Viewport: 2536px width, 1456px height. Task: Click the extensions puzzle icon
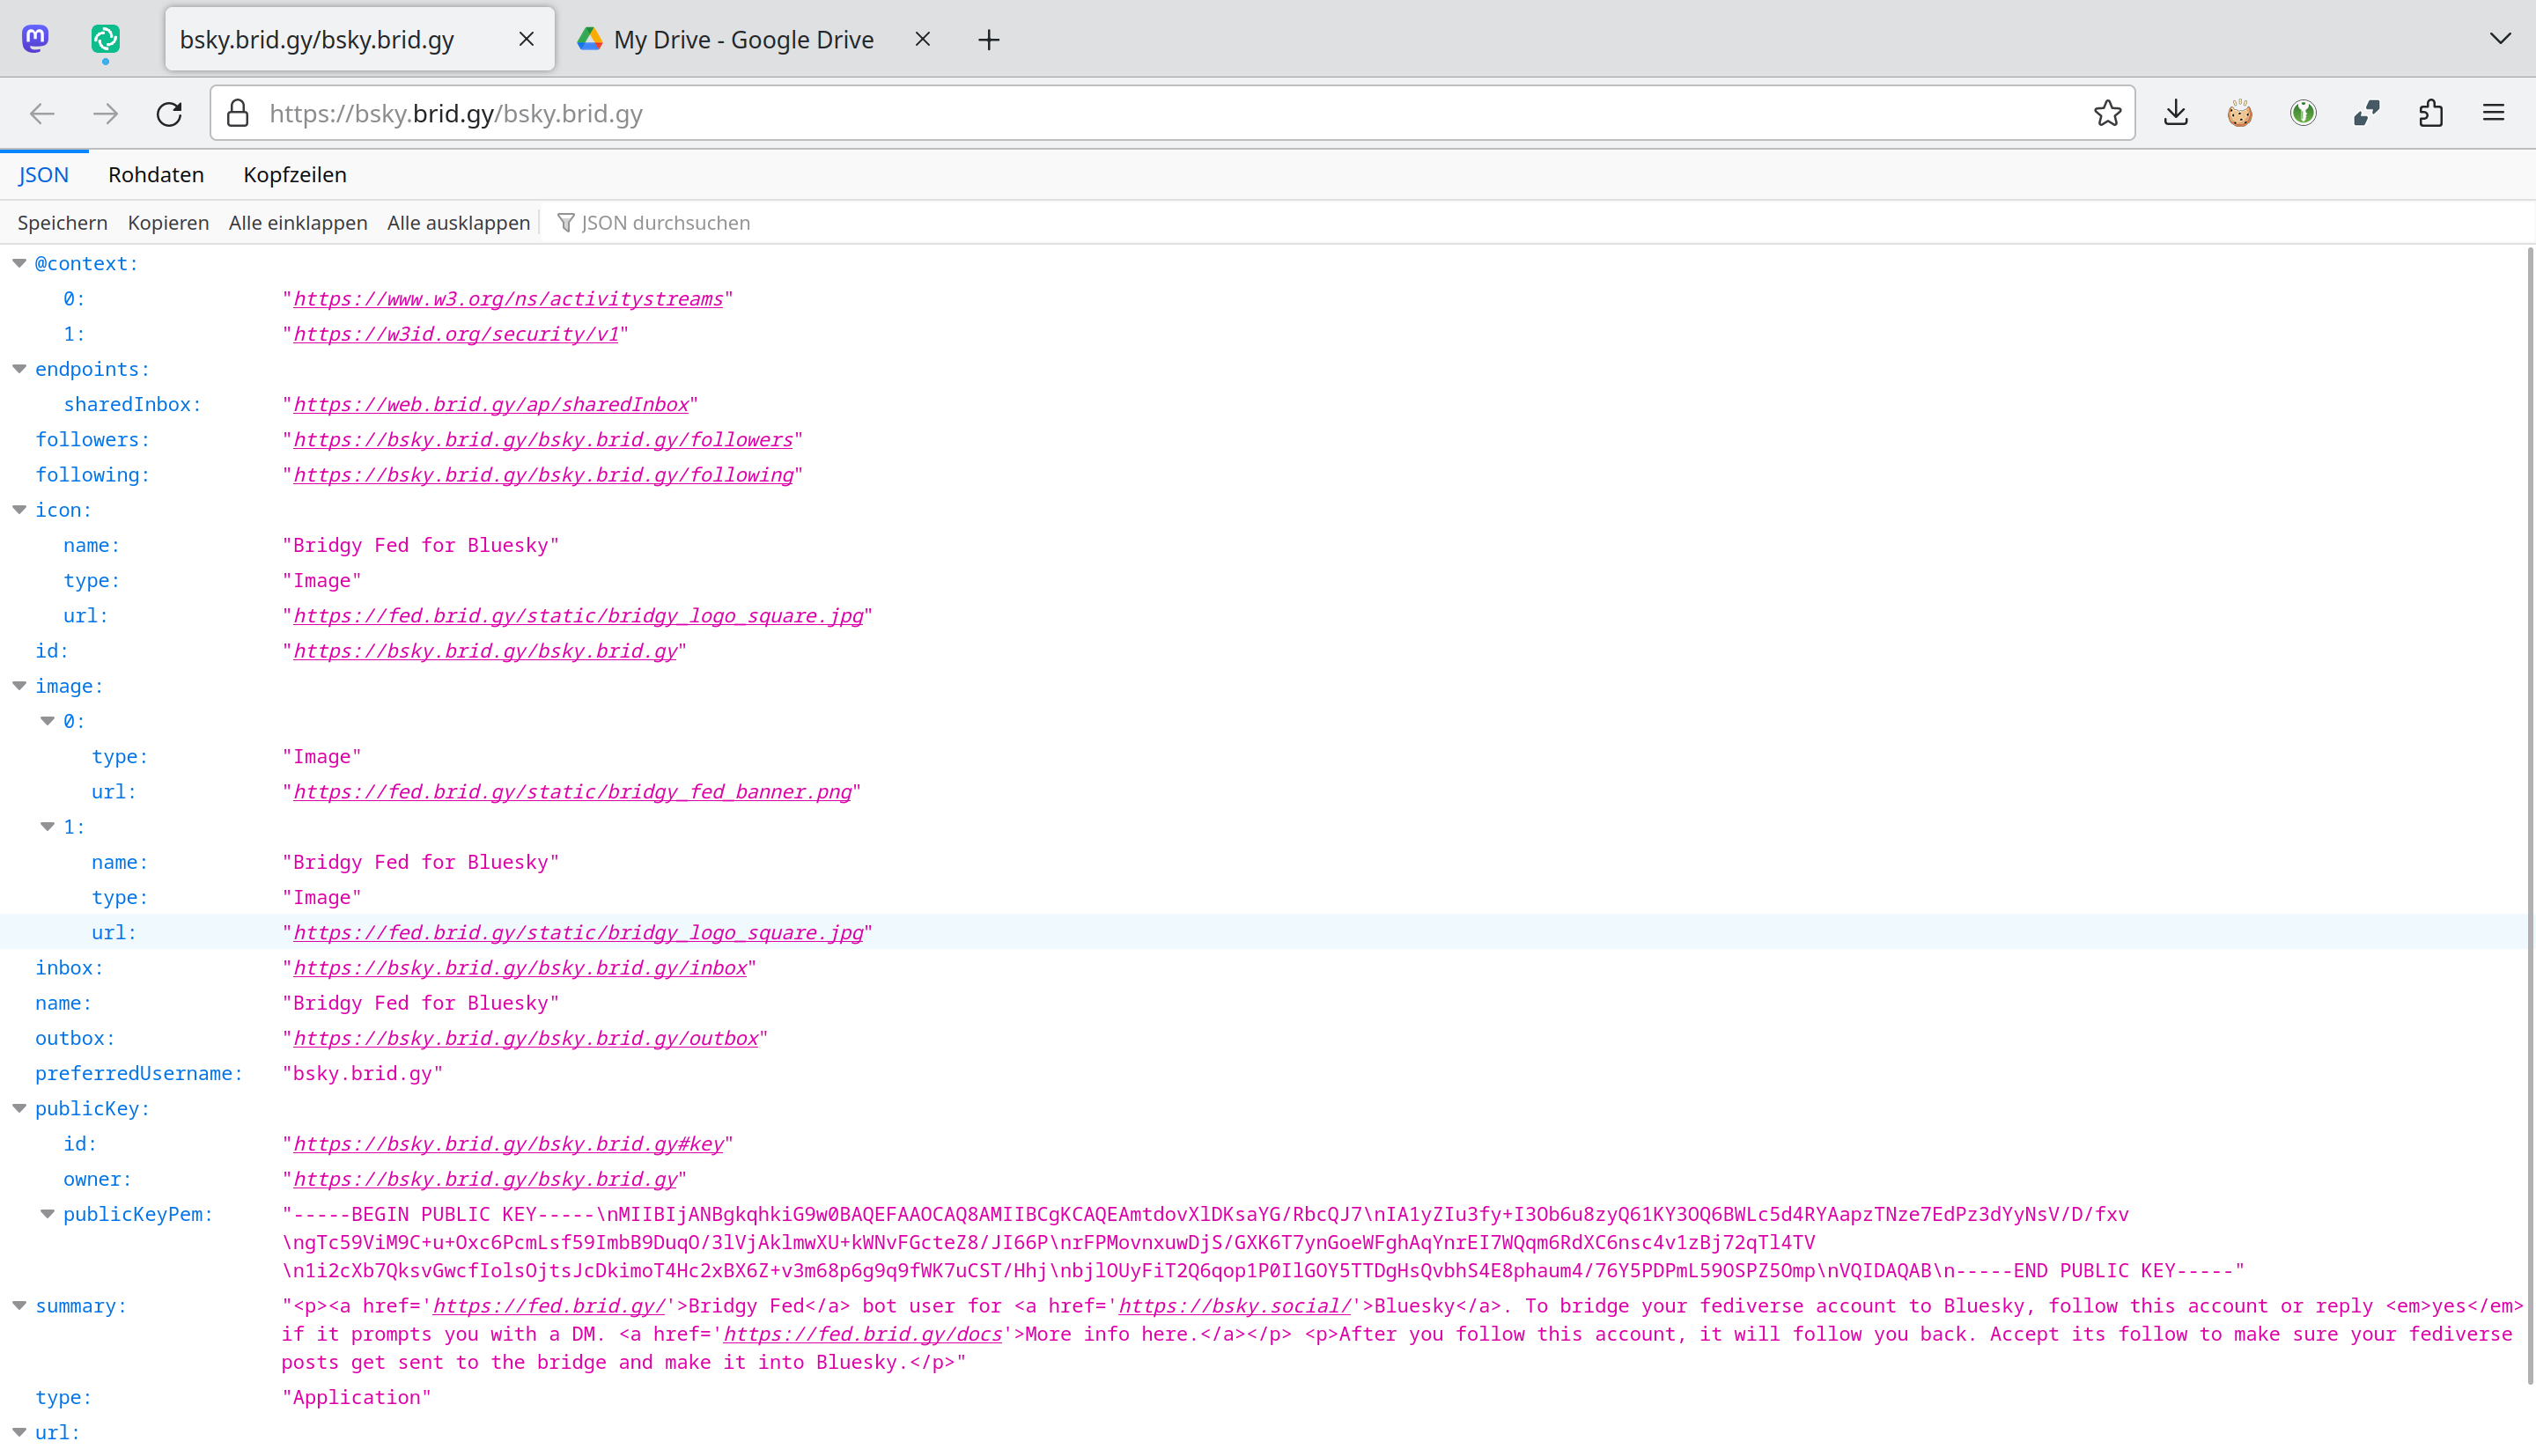(2431, 114)
